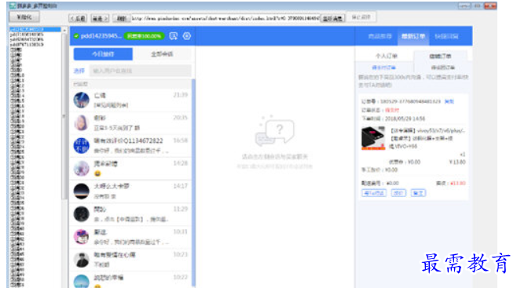Select the 待支付订单 filter tab

[383, 67]
